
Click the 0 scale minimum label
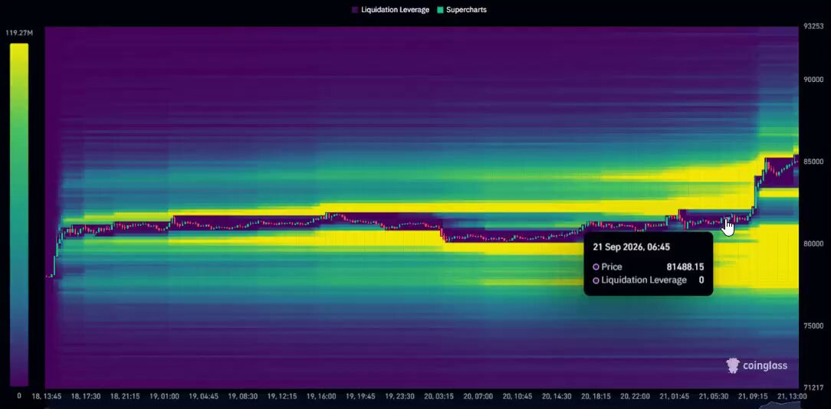20,395
